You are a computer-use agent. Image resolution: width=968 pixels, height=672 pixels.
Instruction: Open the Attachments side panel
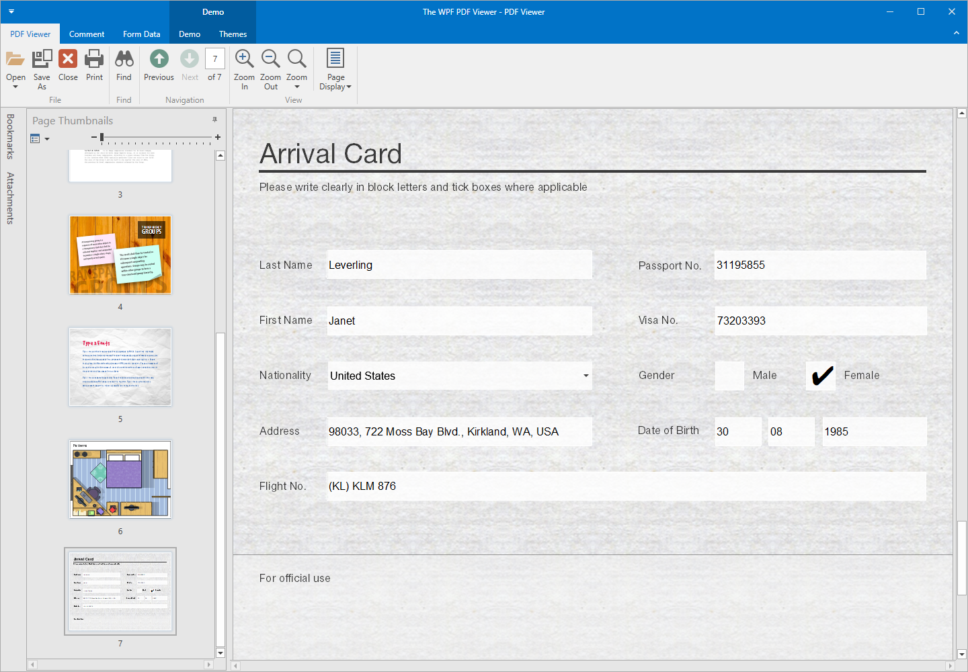[10, 198]
